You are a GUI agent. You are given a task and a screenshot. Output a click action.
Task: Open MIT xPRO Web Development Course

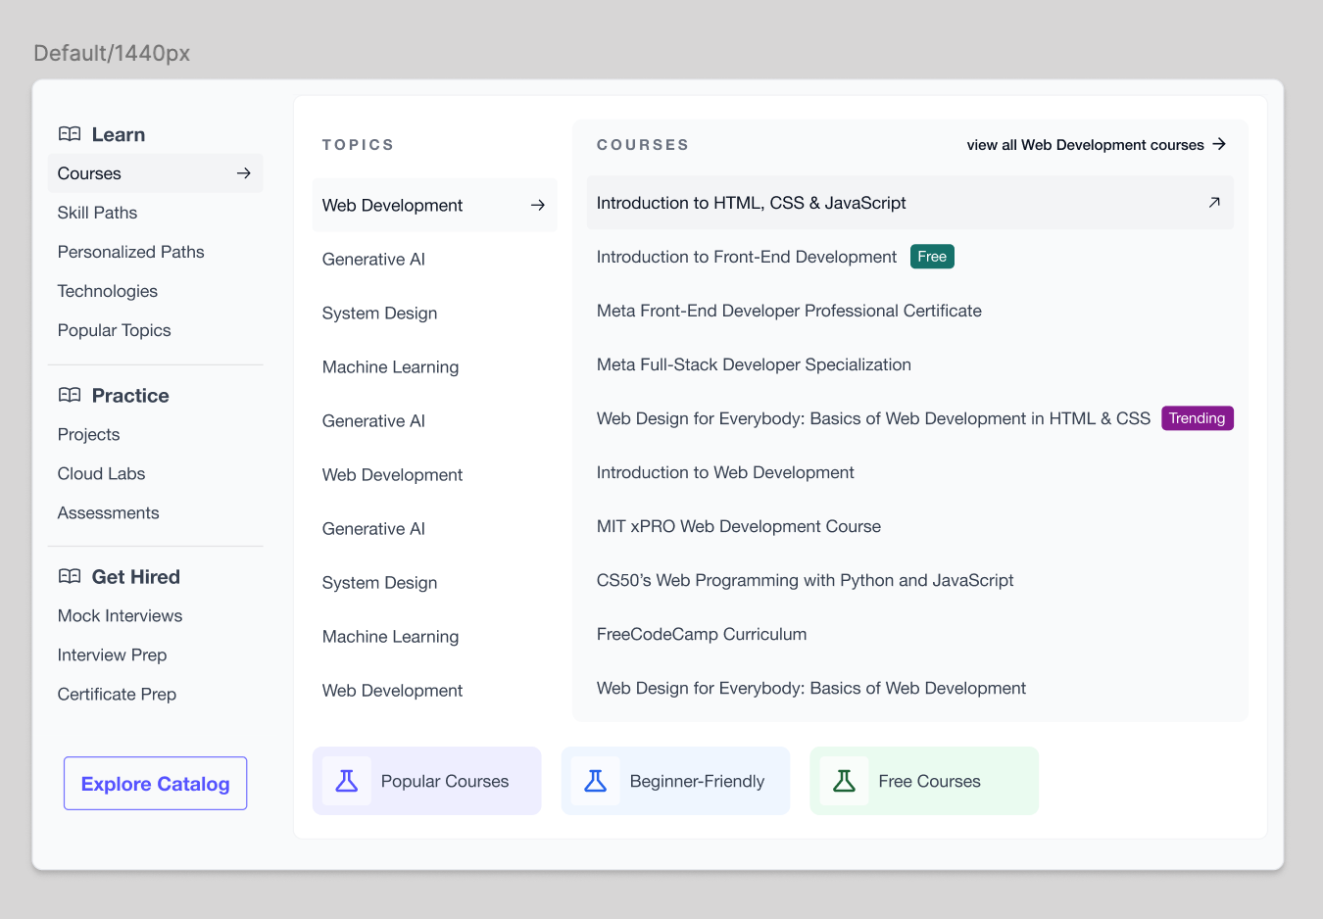point(739,526)
